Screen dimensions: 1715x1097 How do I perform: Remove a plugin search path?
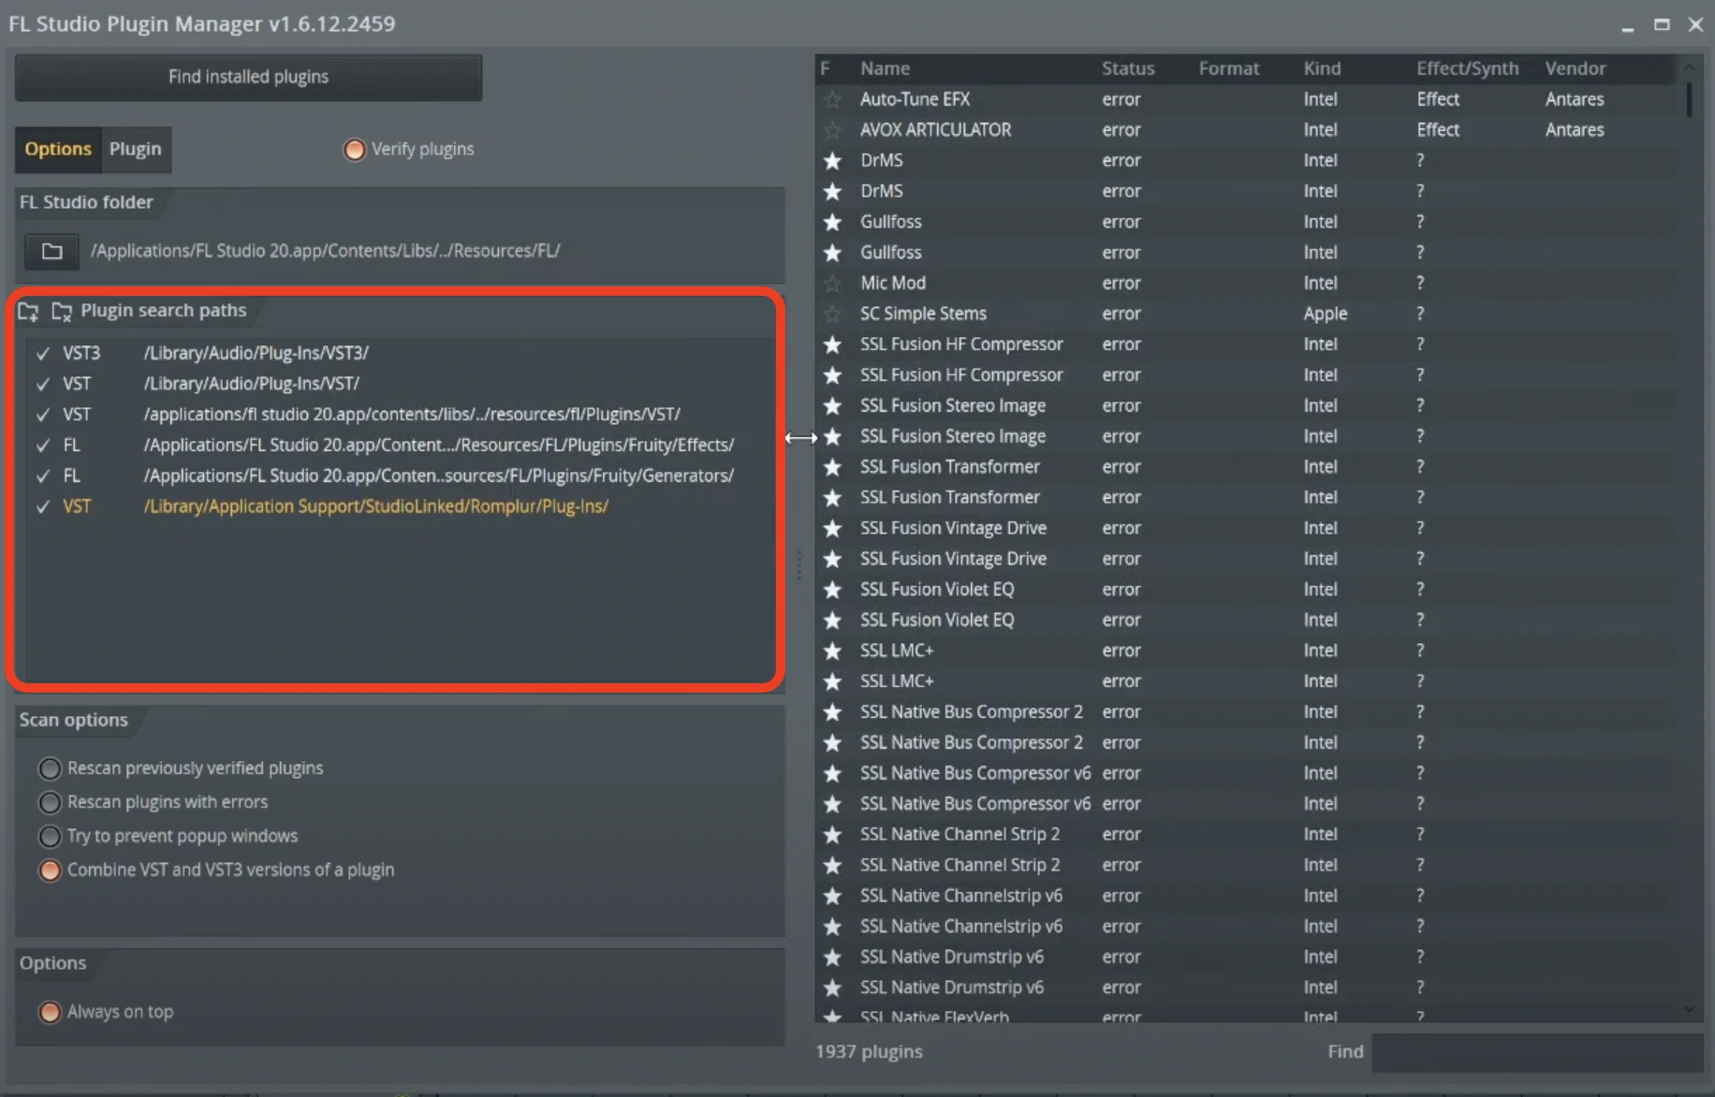(62, 312)
